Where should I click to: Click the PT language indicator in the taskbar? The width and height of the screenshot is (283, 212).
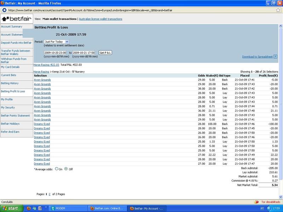pyautogui.click(x=262, y=208)
